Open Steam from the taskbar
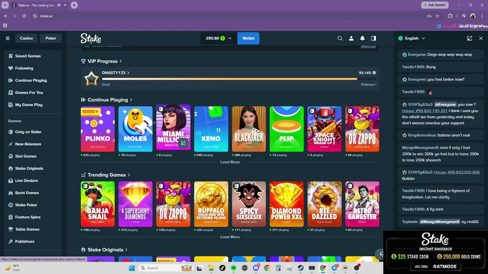The height and width of the screenshot is (274, 488). coord(300,268)
